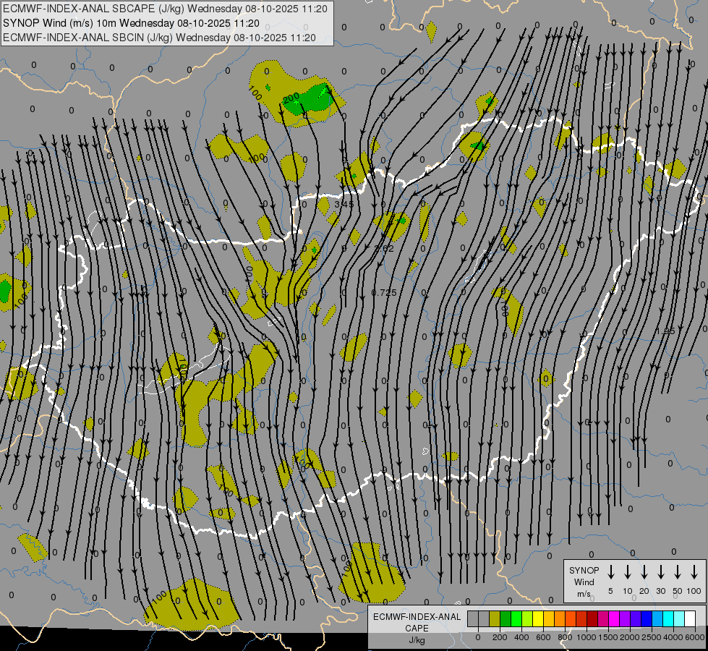Click the SYNOP Wind m/s legend label
This screenshot has width=708, height=651.
[x=584, y=582]
